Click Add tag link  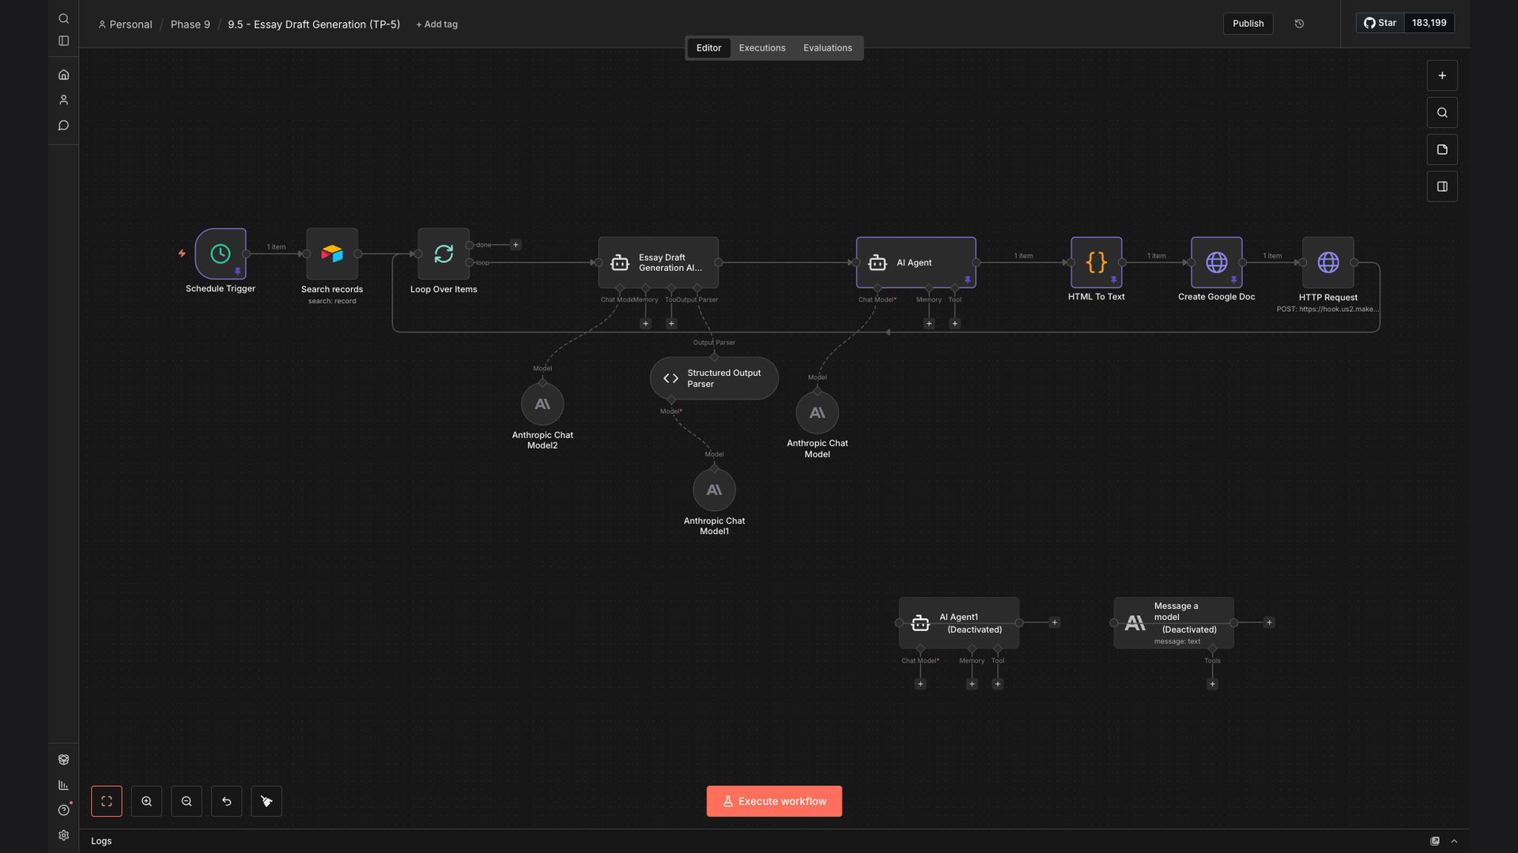437,24
